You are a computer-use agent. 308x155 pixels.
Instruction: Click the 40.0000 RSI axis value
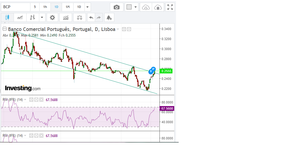click(x=167, y=122)
